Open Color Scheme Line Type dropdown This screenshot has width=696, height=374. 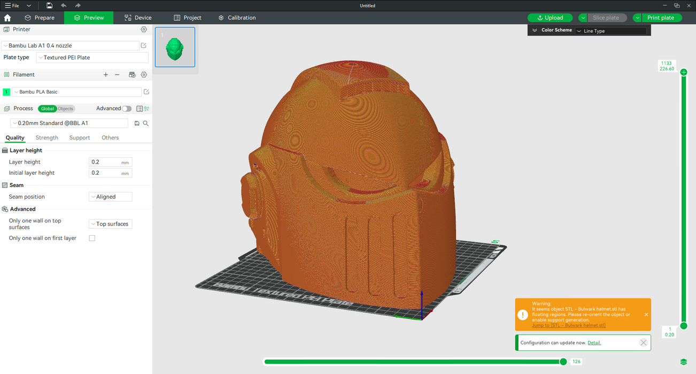tap(610, 31)
